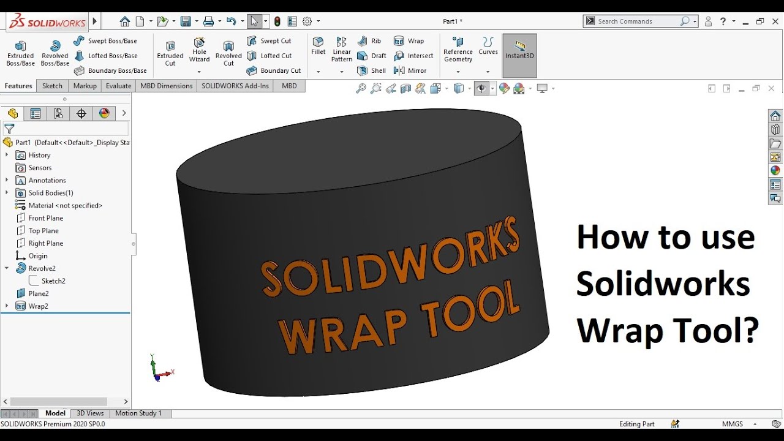Viewport: 784px width, 441px height.
Task: Switch to the 3D Views tab
Action: [90, 413]
